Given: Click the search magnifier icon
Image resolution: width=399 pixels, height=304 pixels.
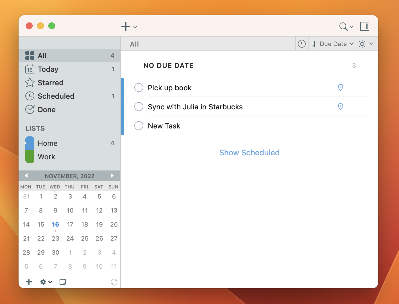Looking at the screenshot, I should click(343, 26).
